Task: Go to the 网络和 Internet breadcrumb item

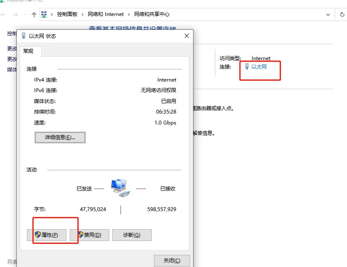Action: coord(106,14)
